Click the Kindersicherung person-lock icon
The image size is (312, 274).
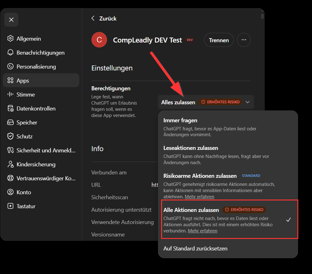[10, 164]
